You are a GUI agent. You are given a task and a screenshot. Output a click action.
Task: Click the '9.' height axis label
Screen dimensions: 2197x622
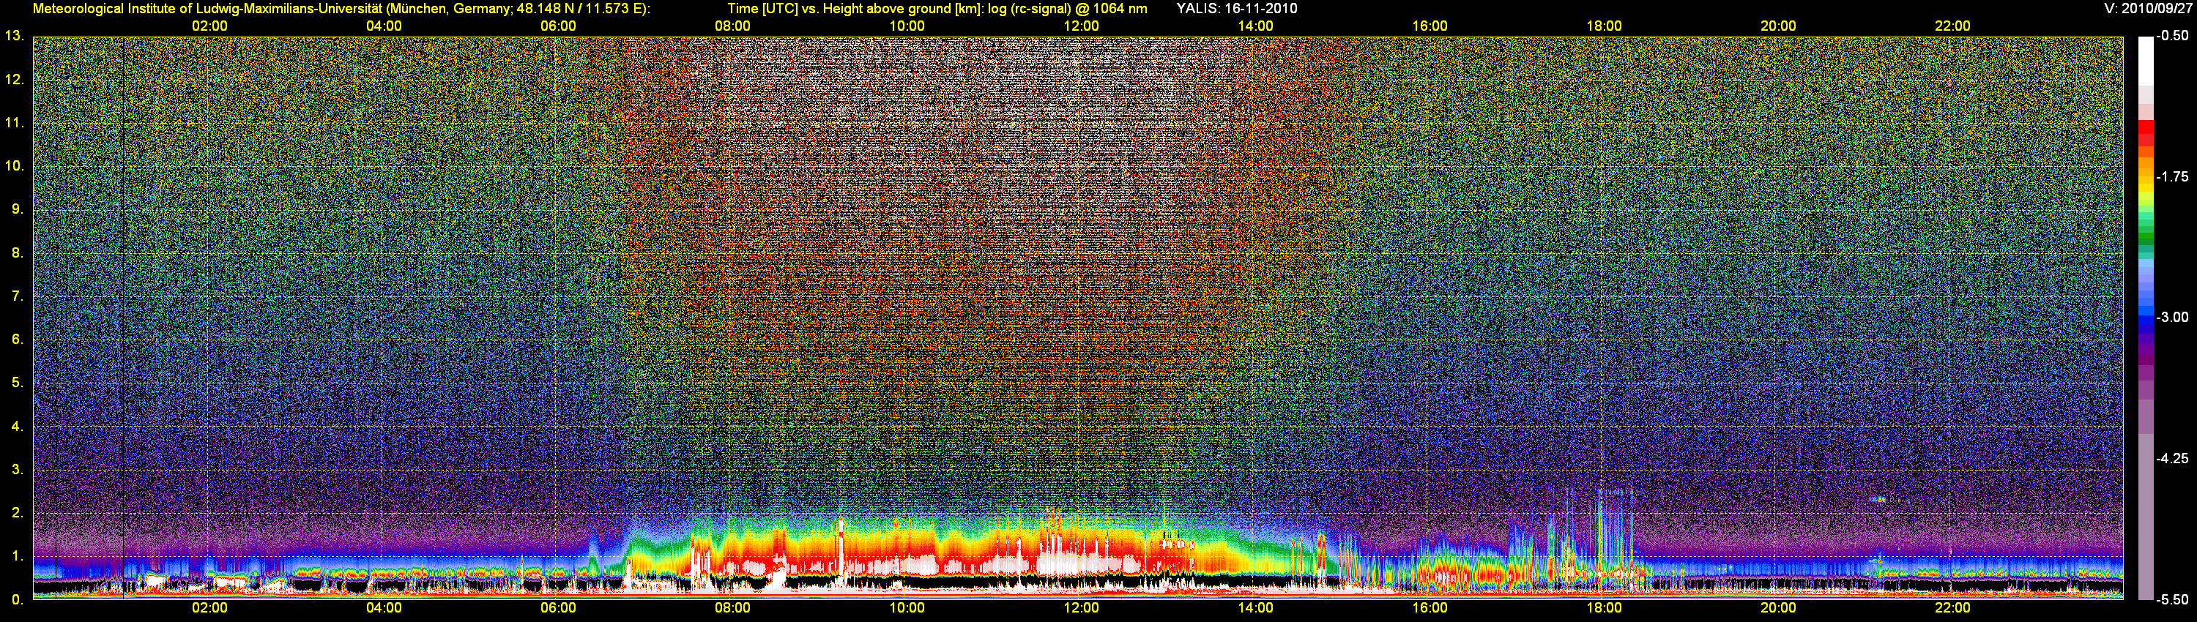[x=17, y=209]
